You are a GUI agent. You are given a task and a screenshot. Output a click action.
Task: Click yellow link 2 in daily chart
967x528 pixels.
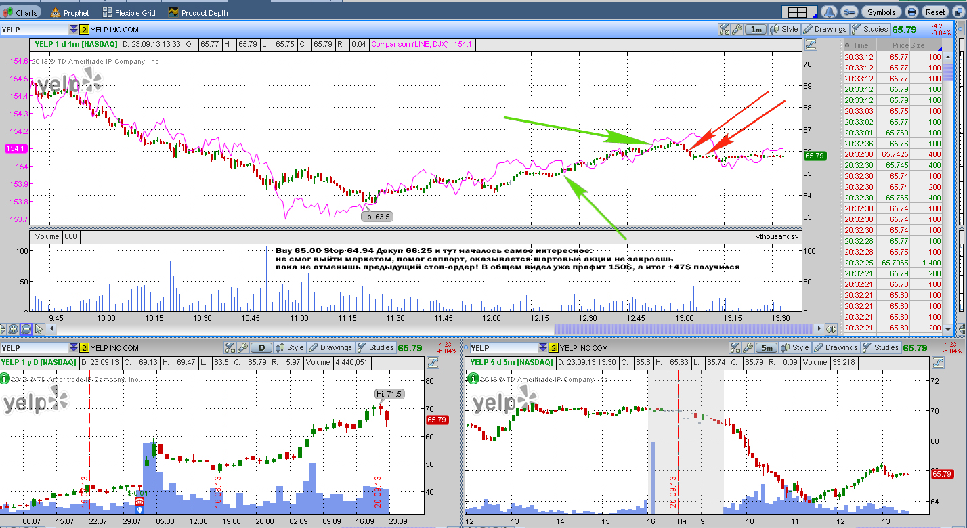84,348
